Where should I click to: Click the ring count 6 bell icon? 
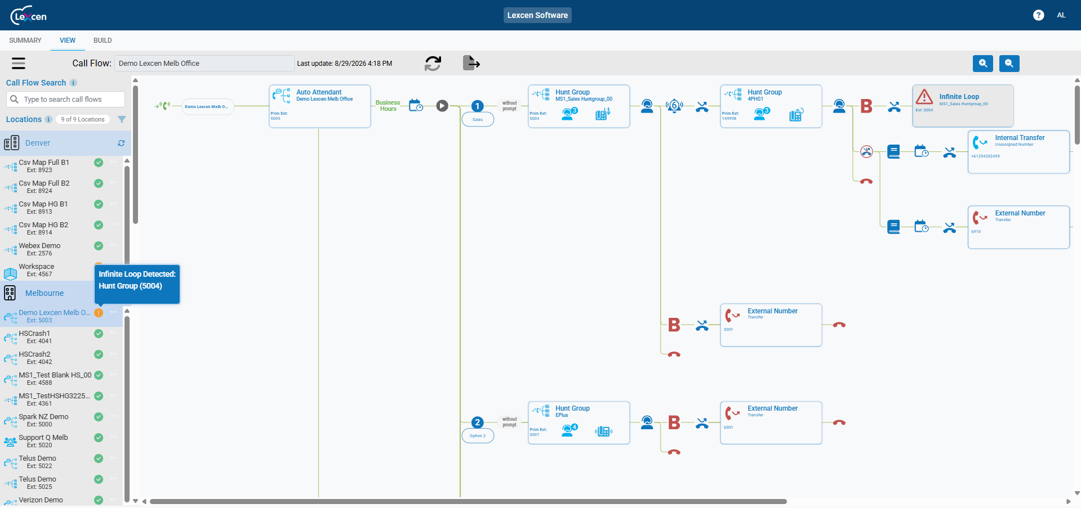click(674, 106)
